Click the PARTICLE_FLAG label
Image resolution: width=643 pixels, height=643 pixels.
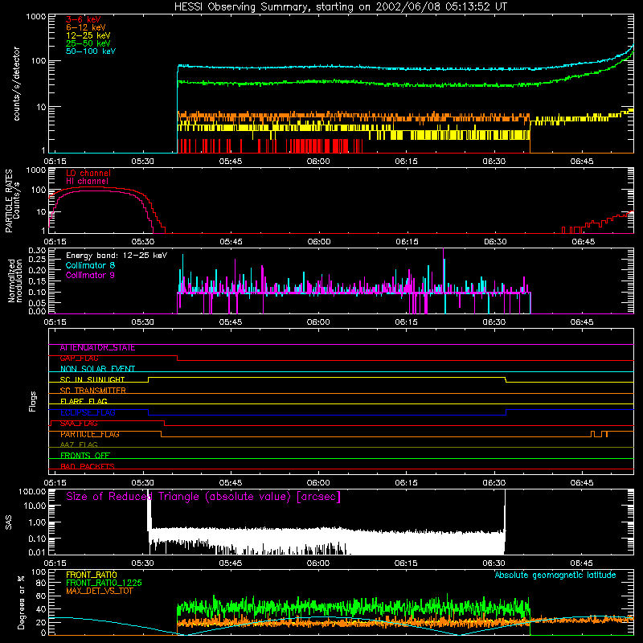(x=90, y=434)
